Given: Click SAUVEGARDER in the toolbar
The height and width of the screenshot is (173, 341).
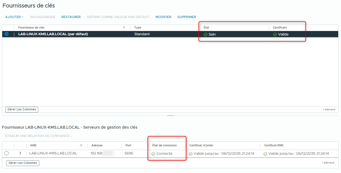Looking at the screenshot, I should [42, 17].
